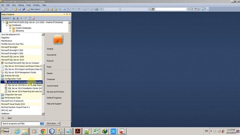The width and height of the screenshot is (240, 135).
Task: Click the New Project icon at toolbar start
Action: (x=4, y=9)
